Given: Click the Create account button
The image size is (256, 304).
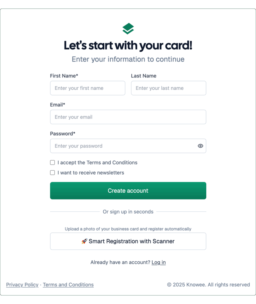Looking at the screenshot, I should [x=128, y=191].
